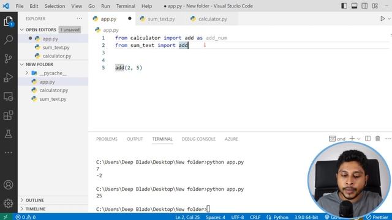The height and width of the screenshot is (220, 392).
Task: Open the Edit menu
Action: click(x=34, y=6)
